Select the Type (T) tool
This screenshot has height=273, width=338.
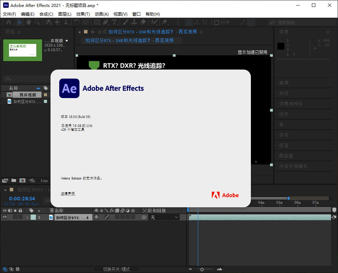tap(114, 22)
